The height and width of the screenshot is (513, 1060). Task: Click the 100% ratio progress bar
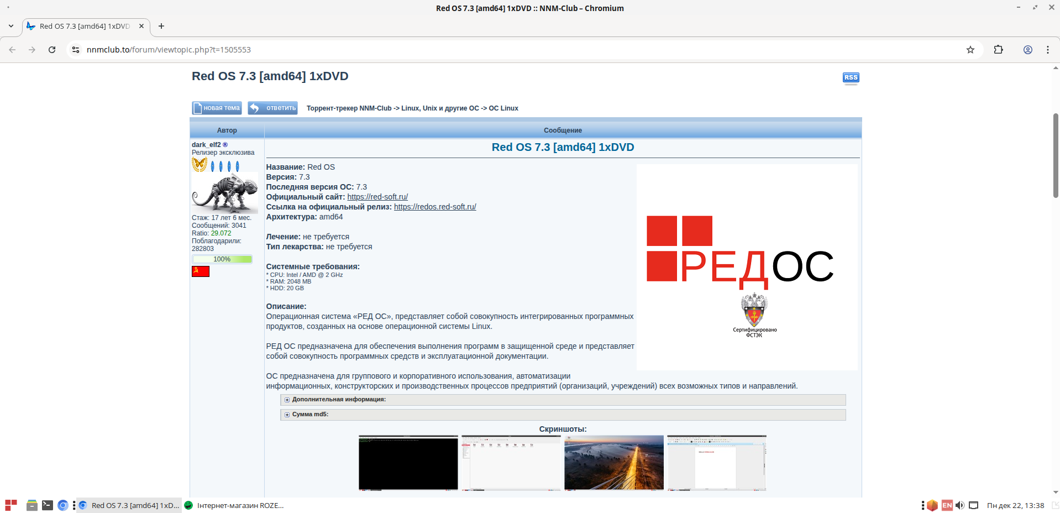click(x=222, y=259)
